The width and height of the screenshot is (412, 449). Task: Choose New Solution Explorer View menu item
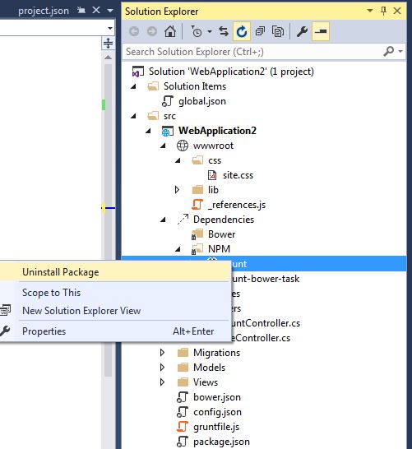tap(114, 311)
